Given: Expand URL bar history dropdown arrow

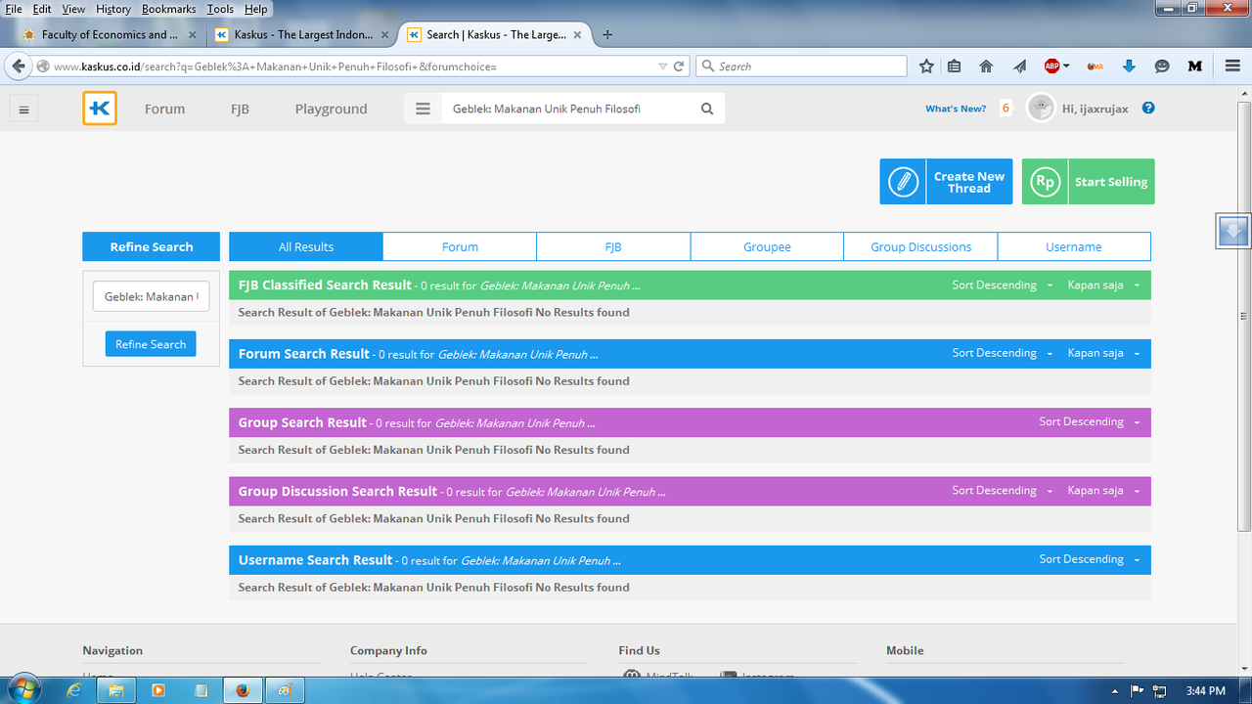Looking at the screenshot, I should [663, 66].
